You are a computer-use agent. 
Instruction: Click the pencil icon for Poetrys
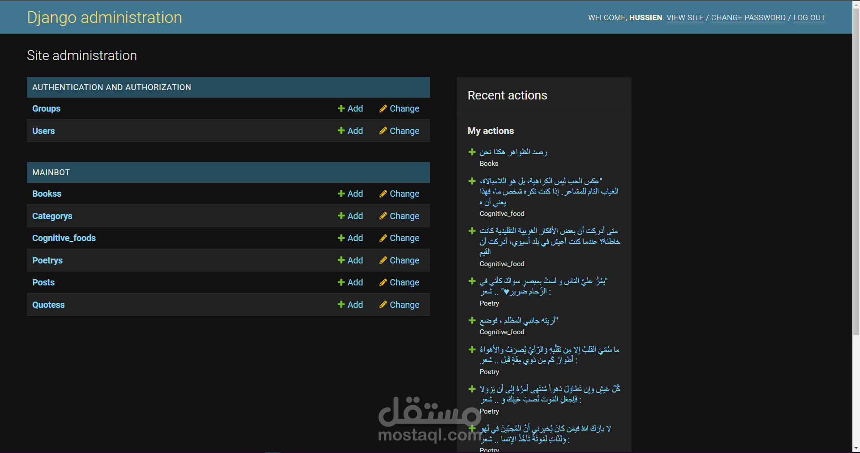tap(383, 260)
